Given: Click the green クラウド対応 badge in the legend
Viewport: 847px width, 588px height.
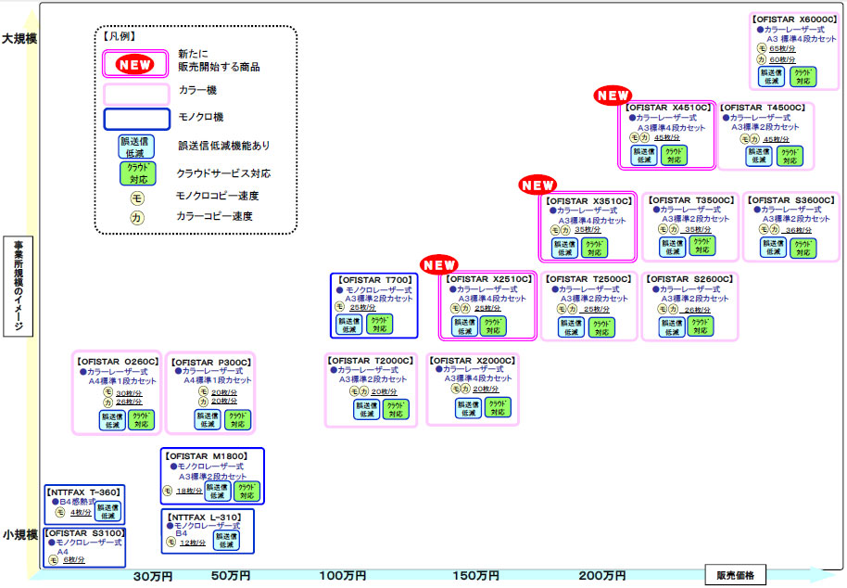Looking at the screenshot, I should 138,173.
